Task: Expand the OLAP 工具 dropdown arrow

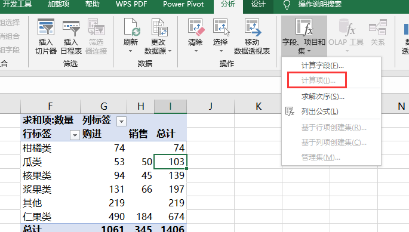Action: click(x=347, y=51)
